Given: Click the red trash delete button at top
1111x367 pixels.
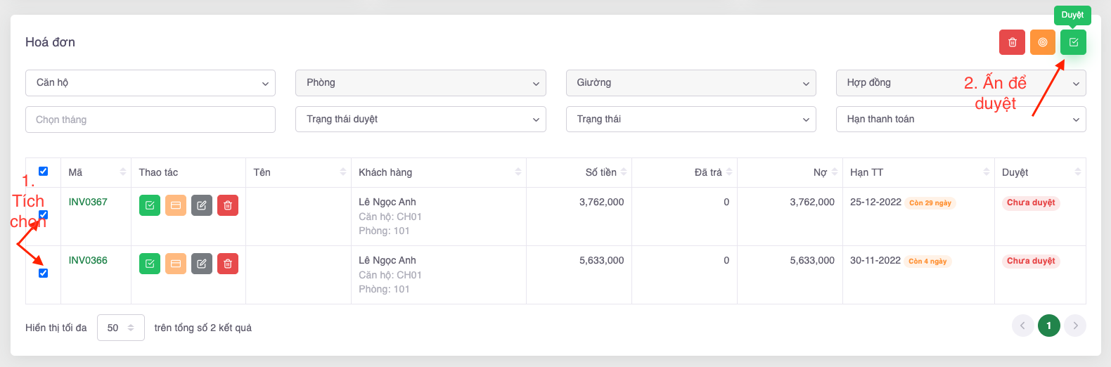Looking at the screenshot, I should [1012, 42].
